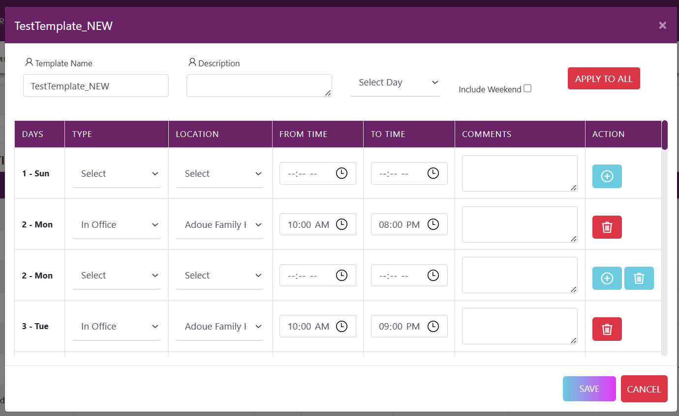Save the template
Viewport: 679px width, 416px height.
[x=589, y=389]
